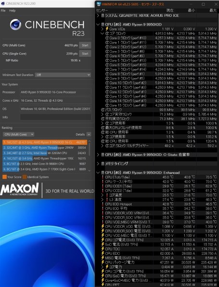Screen dimensions: 219x287
Task: Open the Minimum Test Duration dropdown
Action: click(x=63, y=75)
